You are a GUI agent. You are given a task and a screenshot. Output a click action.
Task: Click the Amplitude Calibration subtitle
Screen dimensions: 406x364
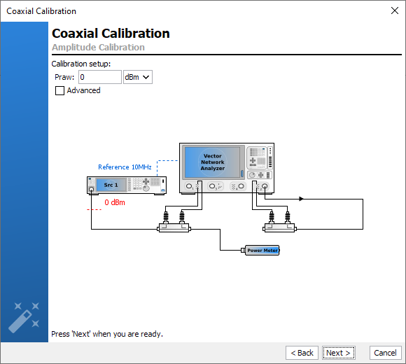[x=98, y=48]
